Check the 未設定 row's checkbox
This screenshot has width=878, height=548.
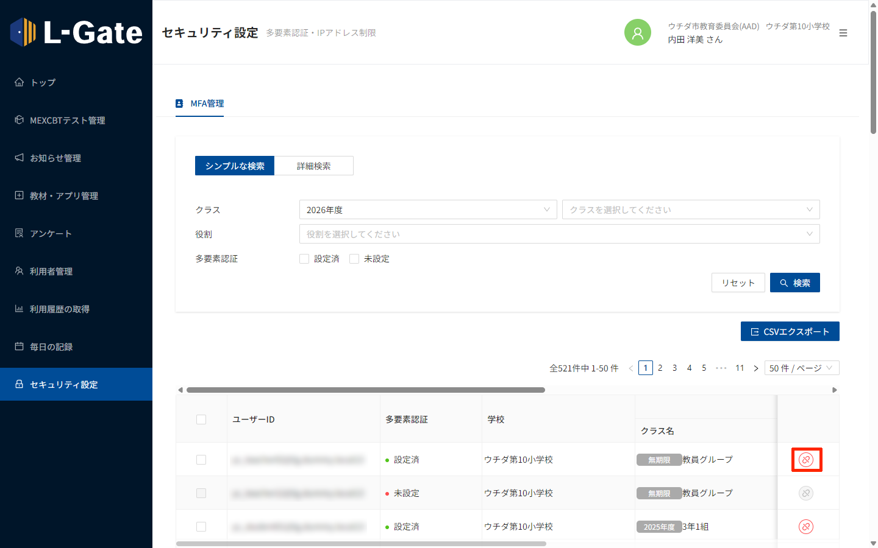tap(201, 493)
